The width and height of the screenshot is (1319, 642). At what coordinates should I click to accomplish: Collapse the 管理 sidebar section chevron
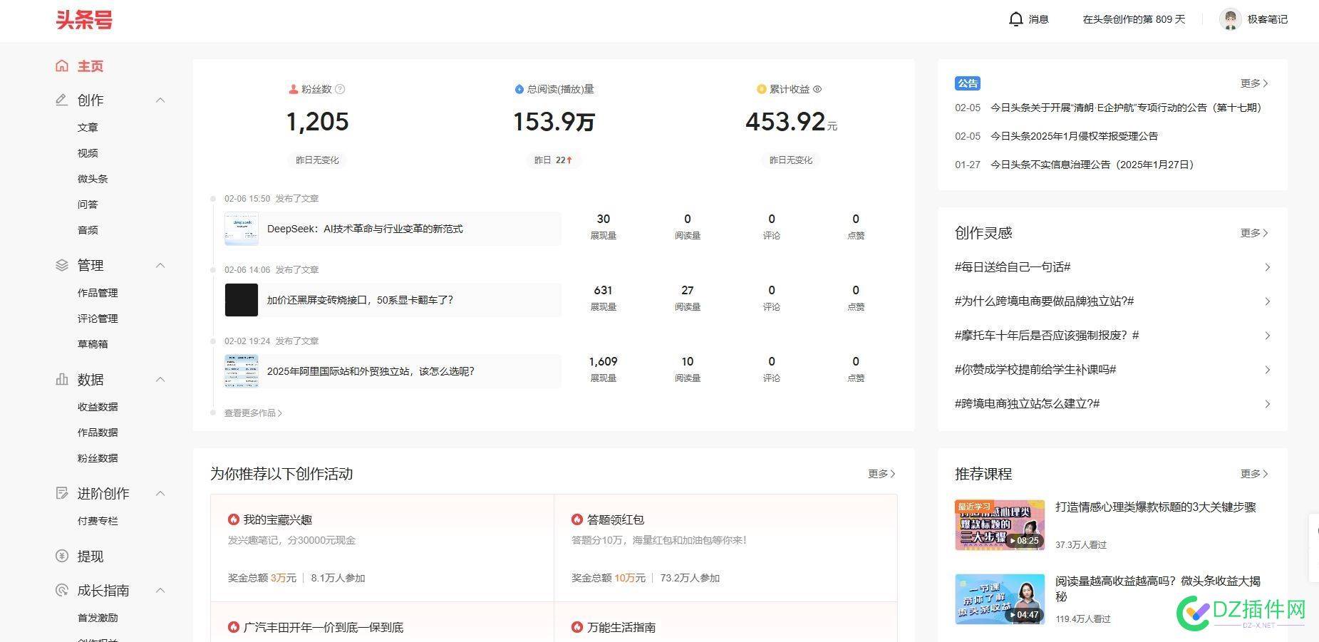click(x=160, y=266)
